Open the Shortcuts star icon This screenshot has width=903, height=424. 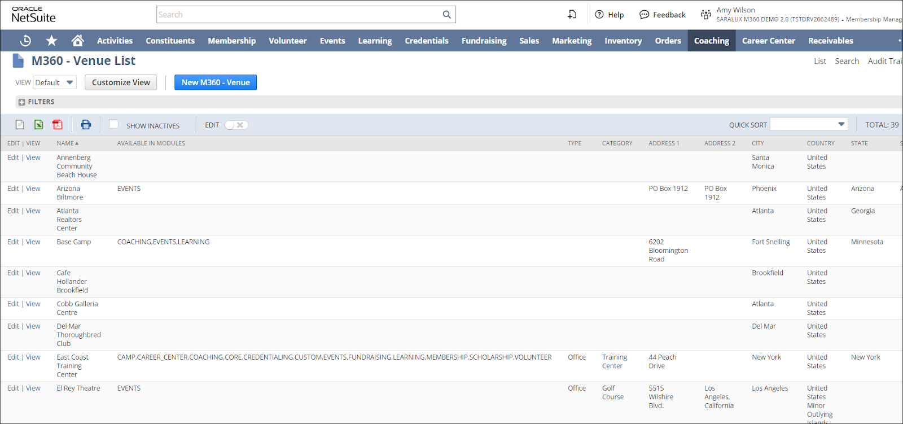[51, 41]
